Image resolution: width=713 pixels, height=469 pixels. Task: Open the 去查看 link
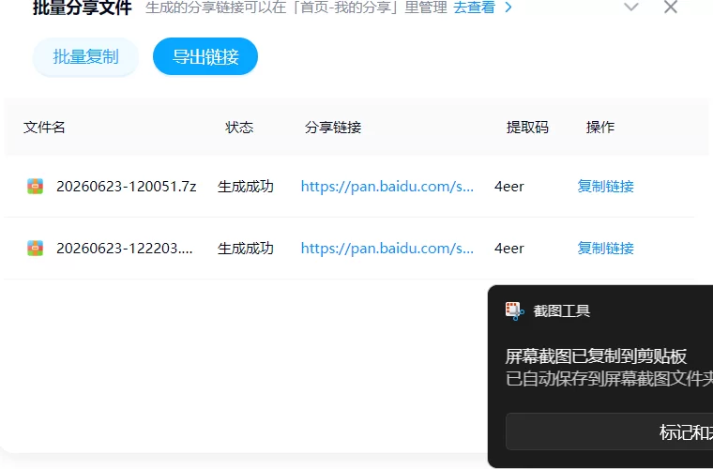[474, 8]
